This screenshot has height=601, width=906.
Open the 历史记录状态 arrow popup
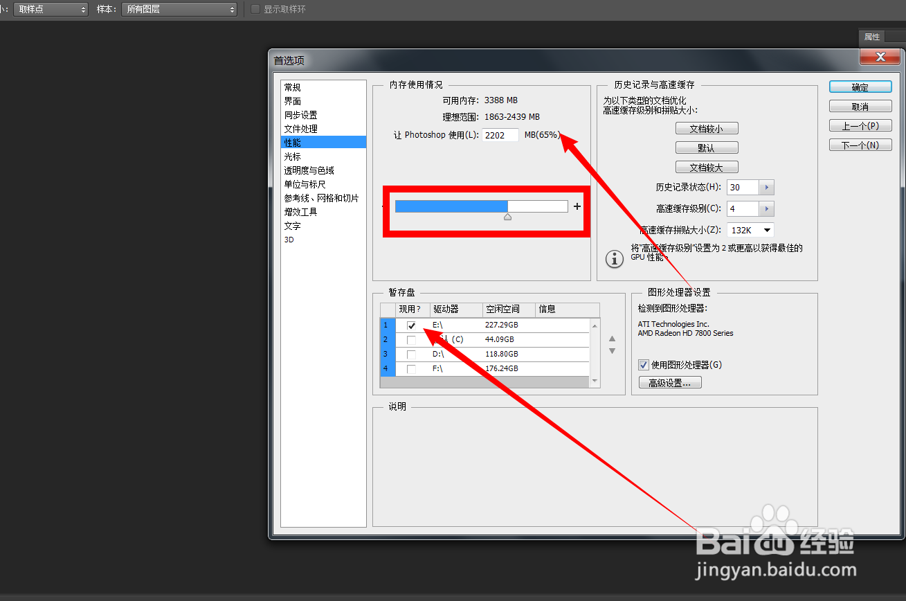(766, 188)
